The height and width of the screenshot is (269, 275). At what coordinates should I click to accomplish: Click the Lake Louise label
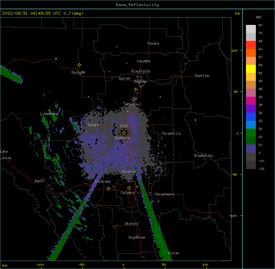(6, 155)
